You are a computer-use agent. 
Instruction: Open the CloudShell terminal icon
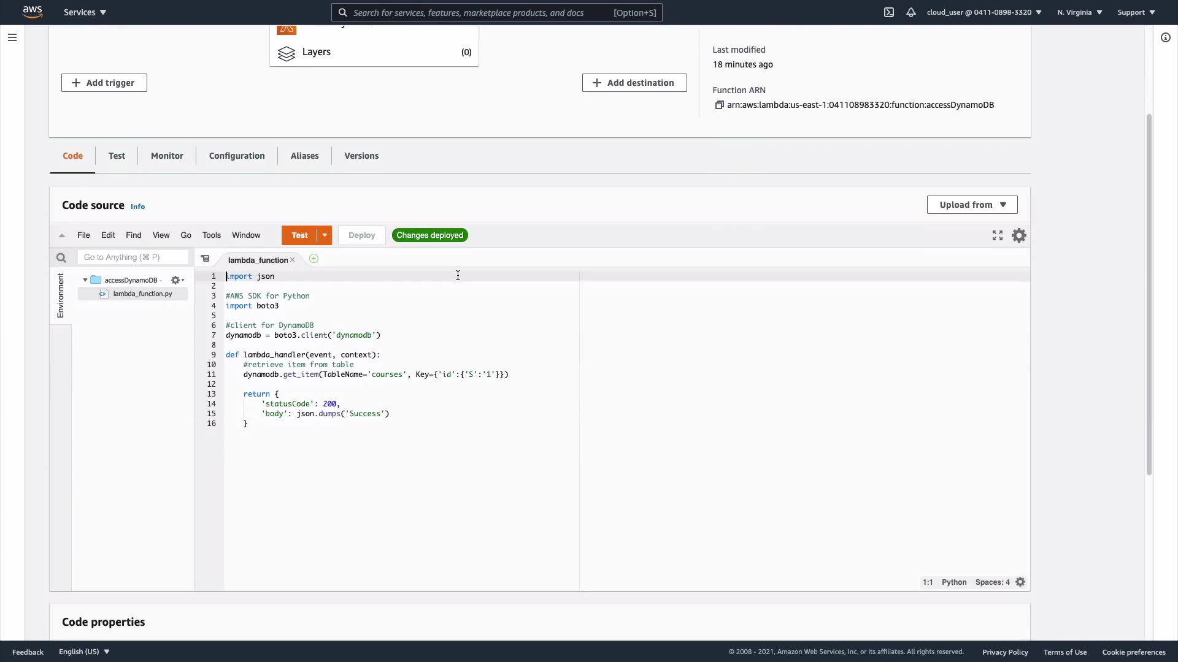888,12
